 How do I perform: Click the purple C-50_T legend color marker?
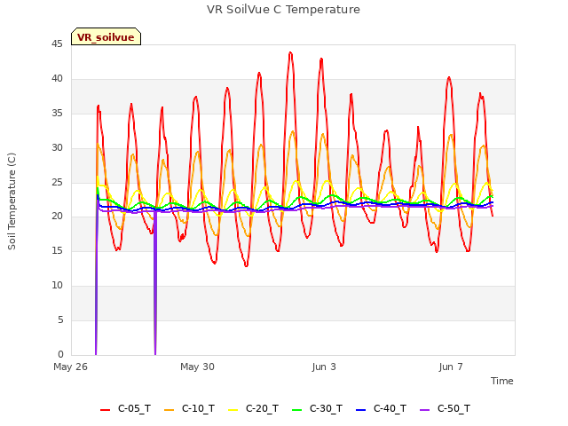point(424,410)
